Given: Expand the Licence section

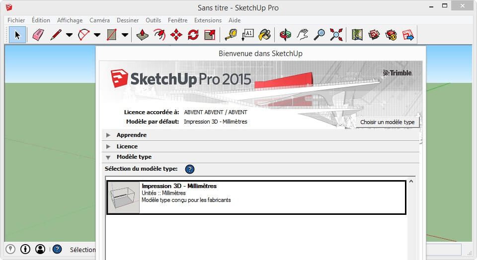Looking at the screenshot, I should point(127,146).
